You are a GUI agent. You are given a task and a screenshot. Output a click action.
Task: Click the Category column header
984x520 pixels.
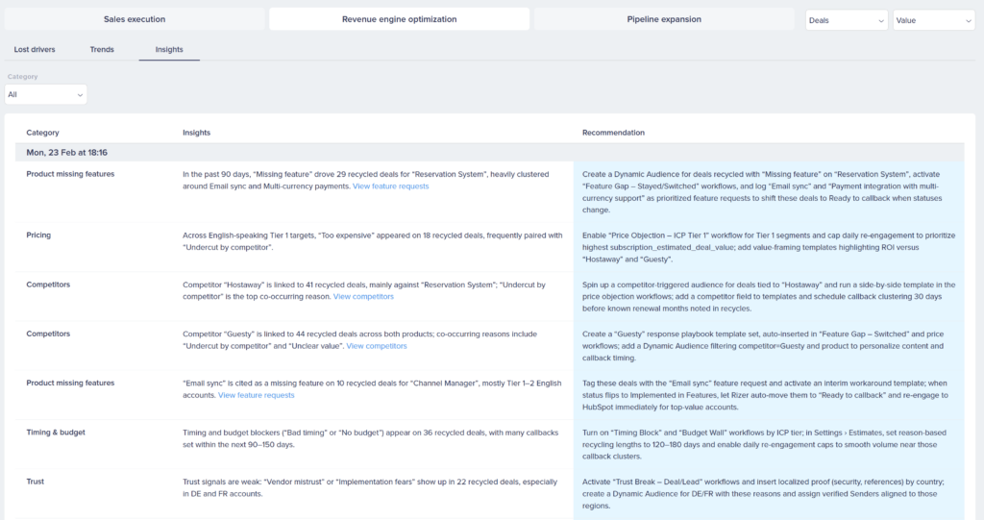pos(42,133)
